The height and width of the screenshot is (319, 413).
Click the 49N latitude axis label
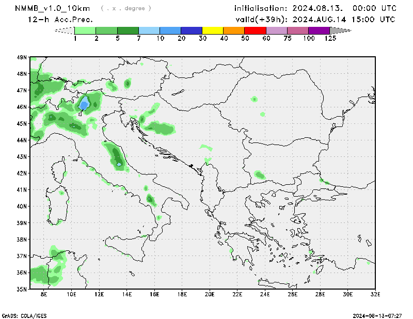click(21, 57)
